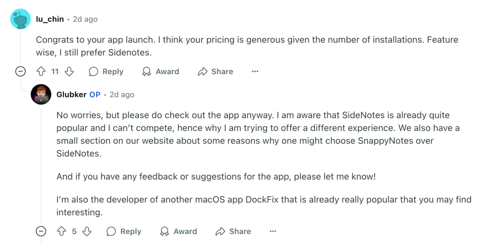Share lu_chin's comment
The width and height of the screenshot is (487, 244).
pos(215,72)
